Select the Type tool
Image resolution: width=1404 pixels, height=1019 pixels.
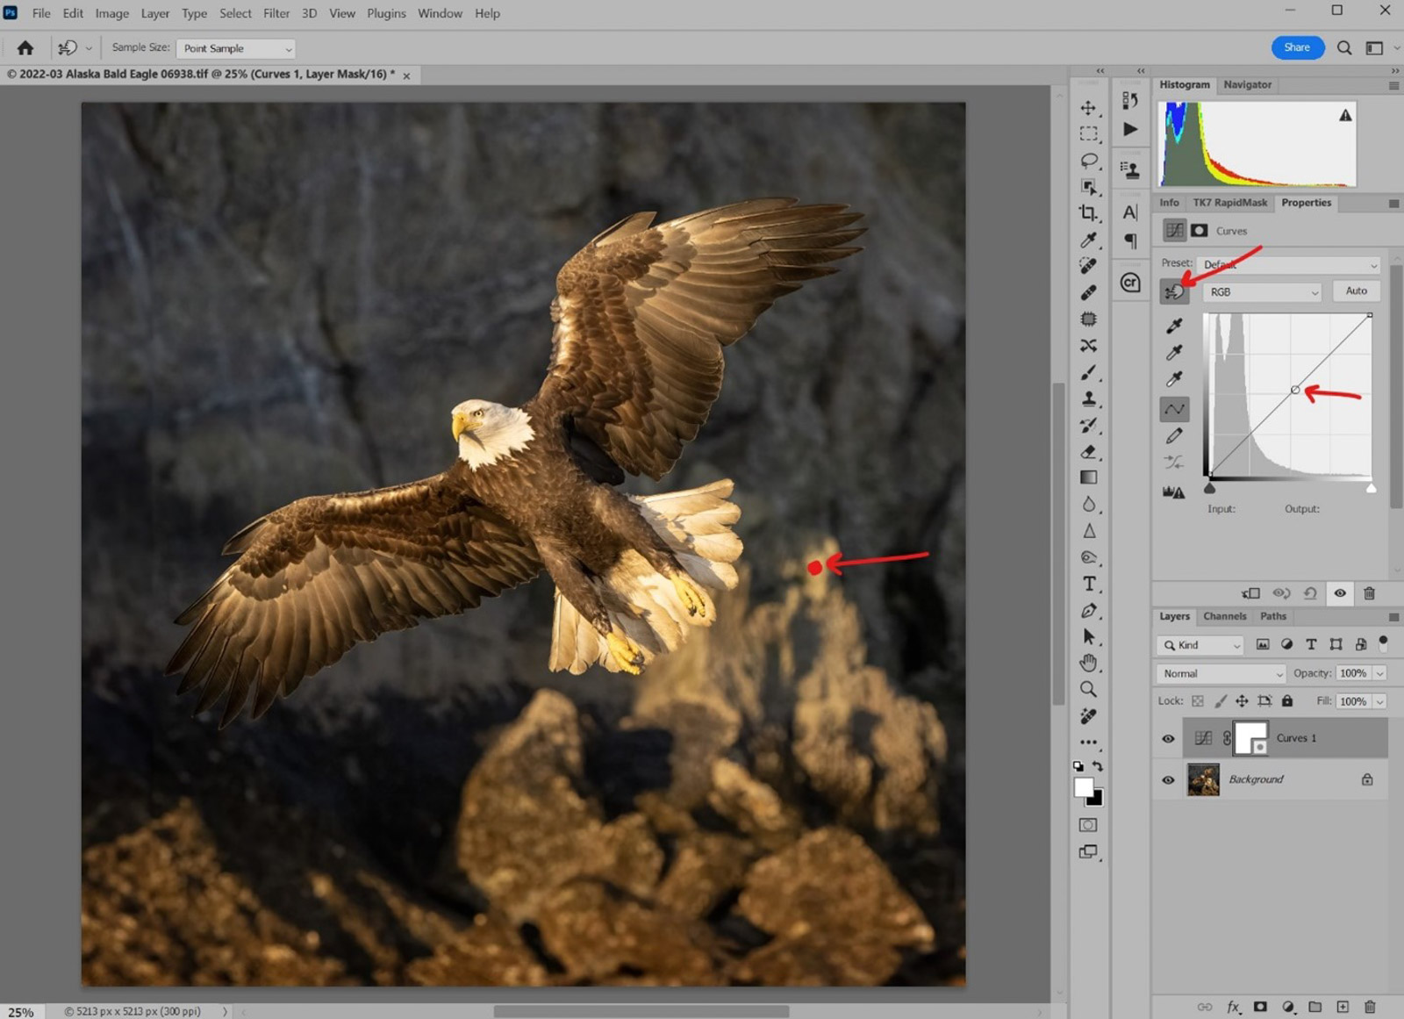(x=1088, y=584)
